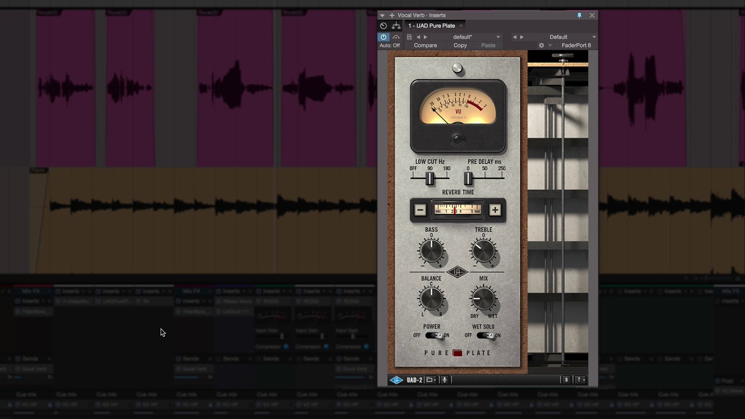Open the sidechain routing icon
The width and height of the screenshot is (745, 419).
396,26
